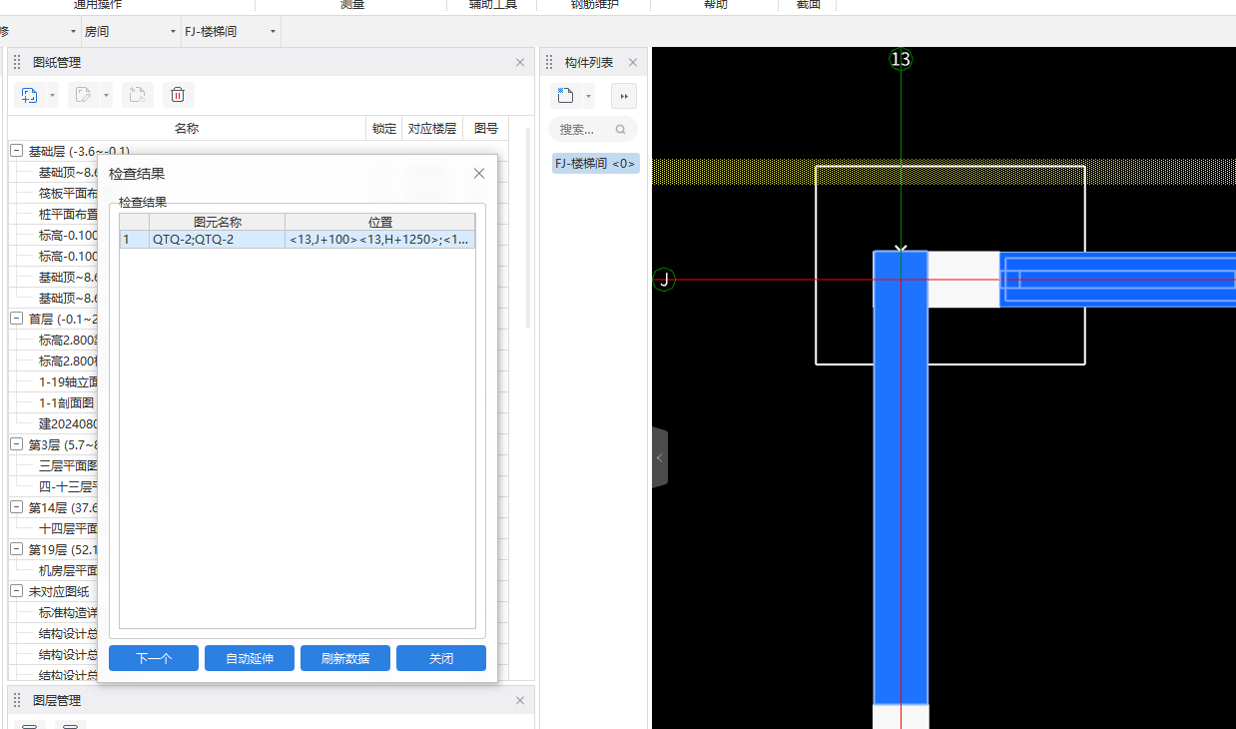Open the 修 category dropdown arrow
1236x729 pixels.
[72, 32]
